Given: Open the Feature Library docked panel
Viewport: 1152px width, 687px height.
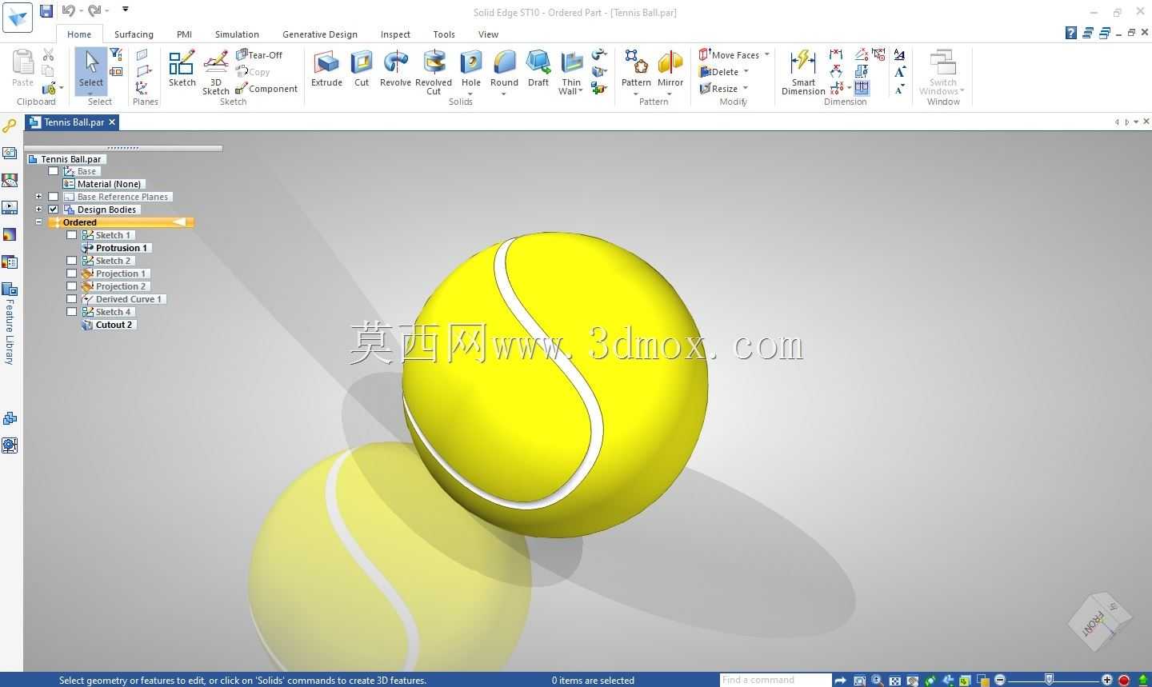Looking at the screenshot, I should coord(10,322).
